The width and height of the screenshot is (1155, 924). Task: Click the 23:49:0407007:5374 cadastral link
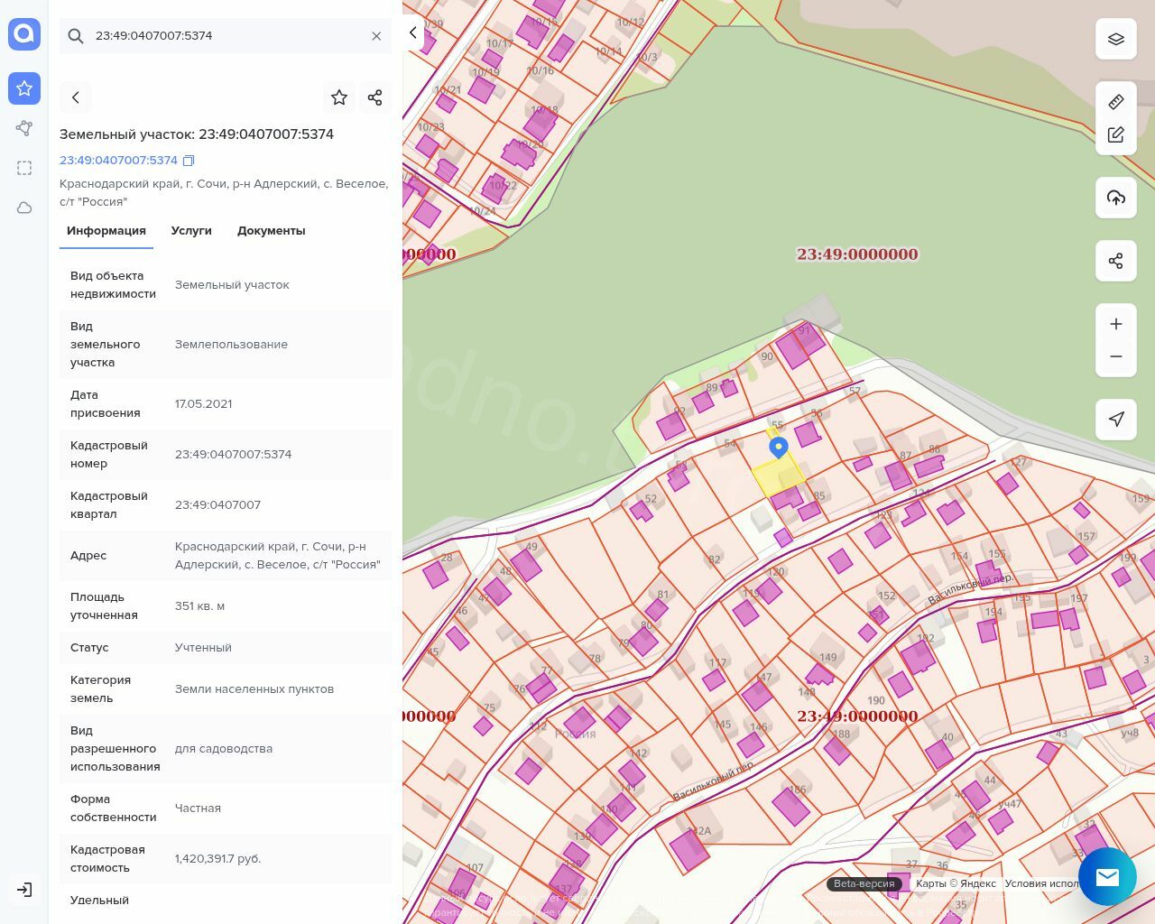118,161
